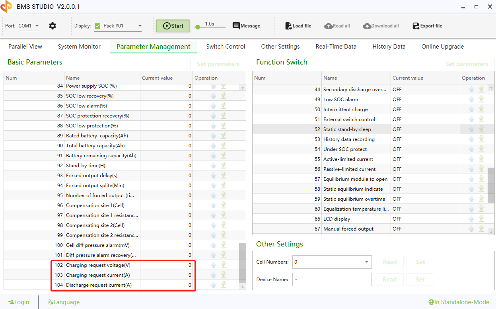Image resolution: width=496 pixels, height=309 pixels.
Task: Read Low SOC alarm switch up arrow
Action: point(471,100)
